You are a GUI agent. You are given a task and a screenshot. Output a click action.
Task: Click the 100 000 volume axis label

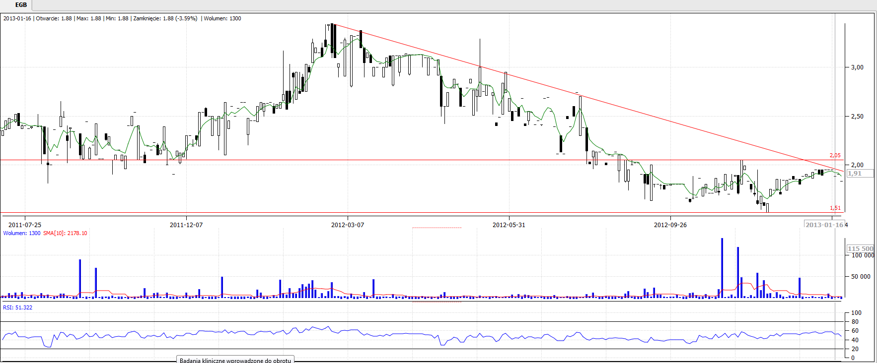pos(863,255)
